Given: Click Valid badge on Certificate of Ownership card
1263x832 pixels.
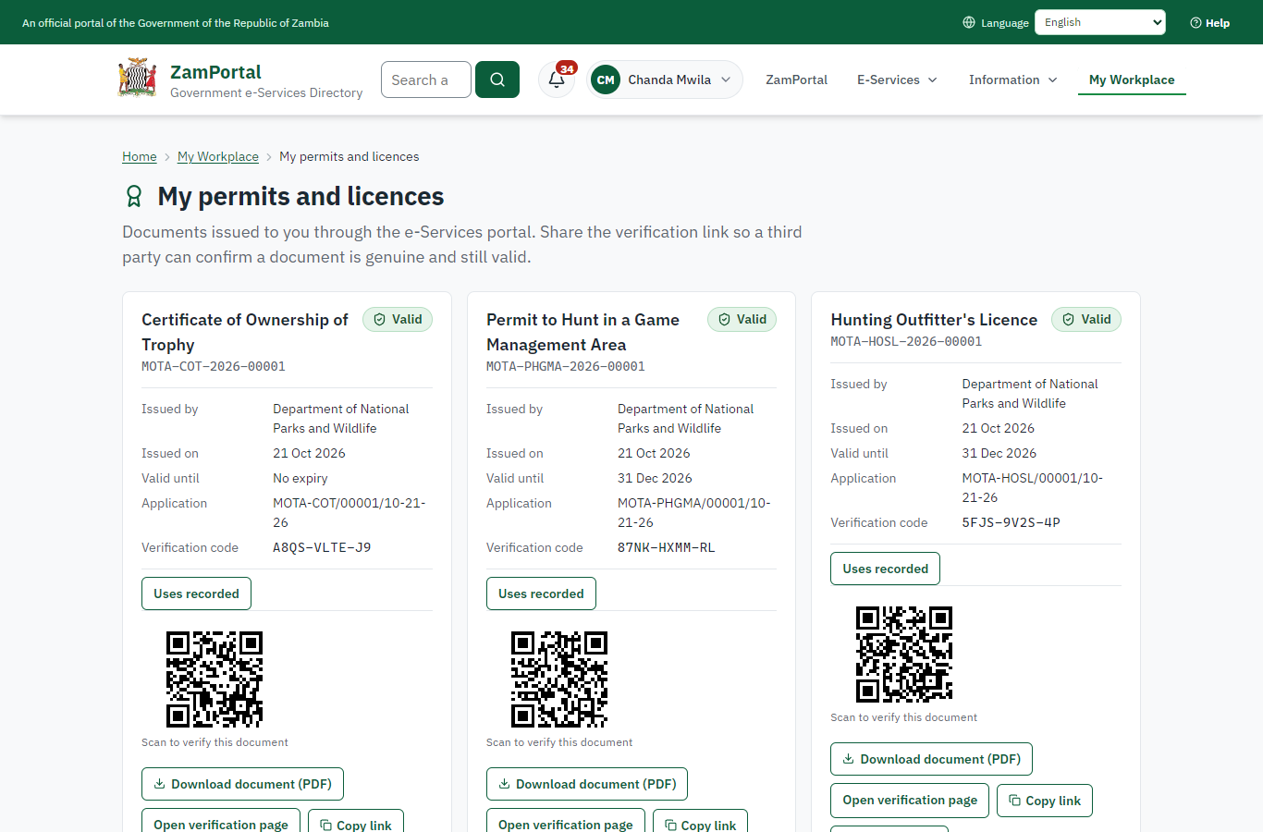Looking at the screenshot, I should tap(398, 319).
